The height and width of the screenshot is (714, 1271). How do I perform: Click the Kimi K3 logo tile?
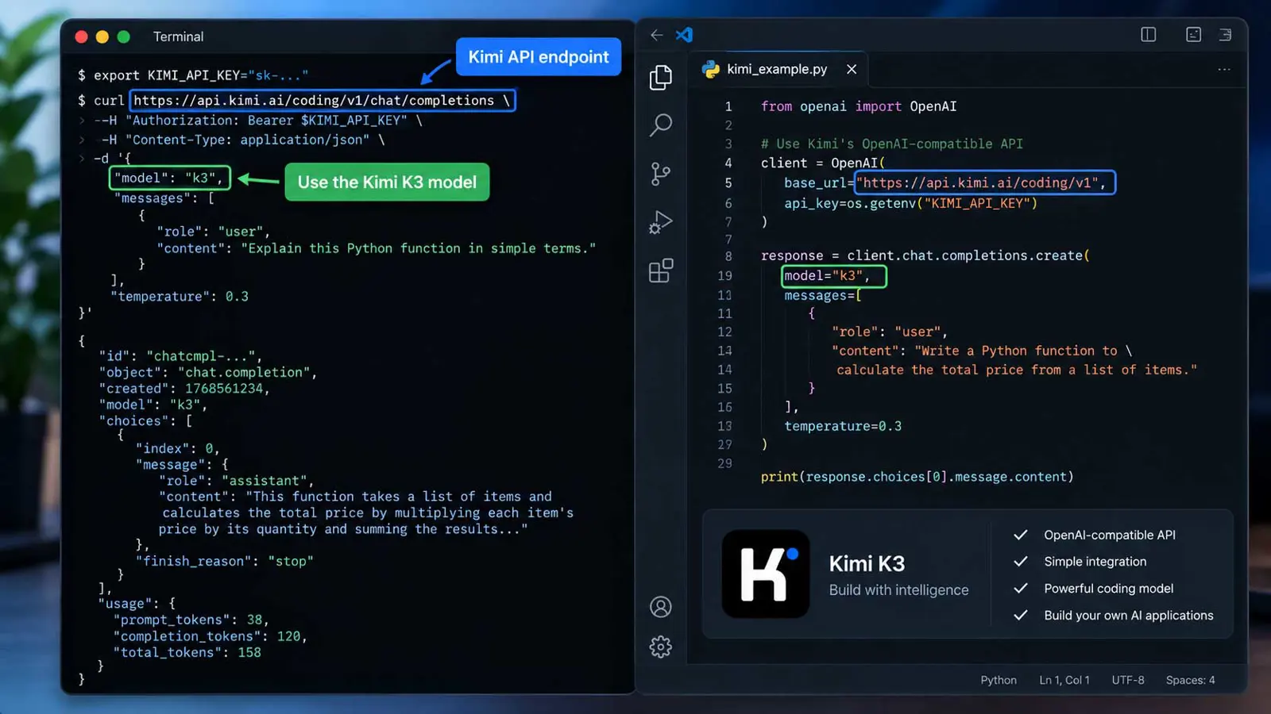pyautogui.click(x=765, y=574)
